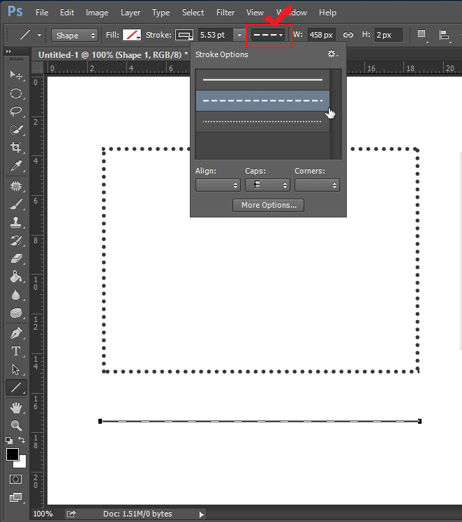This screenshot has height=522, width=462.
Task: Click the Stroke Options list scrollbar
Action: pyautogui.click(x=336, y=114)
